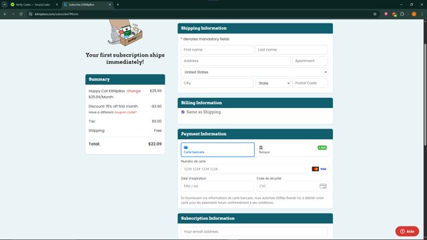
Task: Open the red-orange extension icon in toolbar
Action: click(394, 14)
